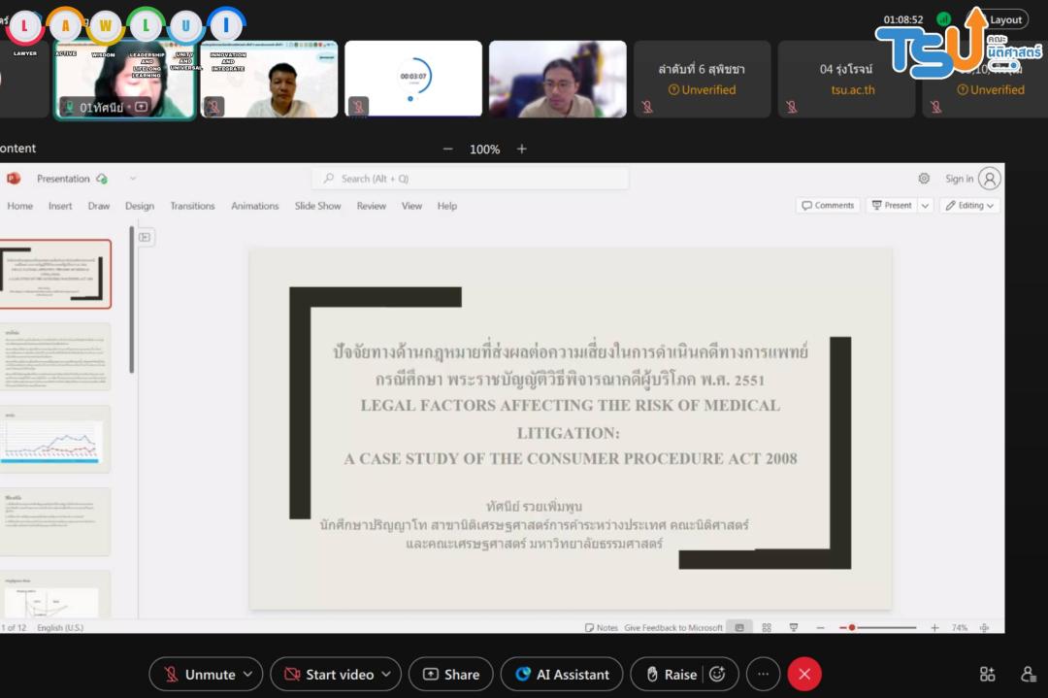Open PowerPoint settings gear
This screenshot has height=698, width=1048.
[x=924, y=179]
